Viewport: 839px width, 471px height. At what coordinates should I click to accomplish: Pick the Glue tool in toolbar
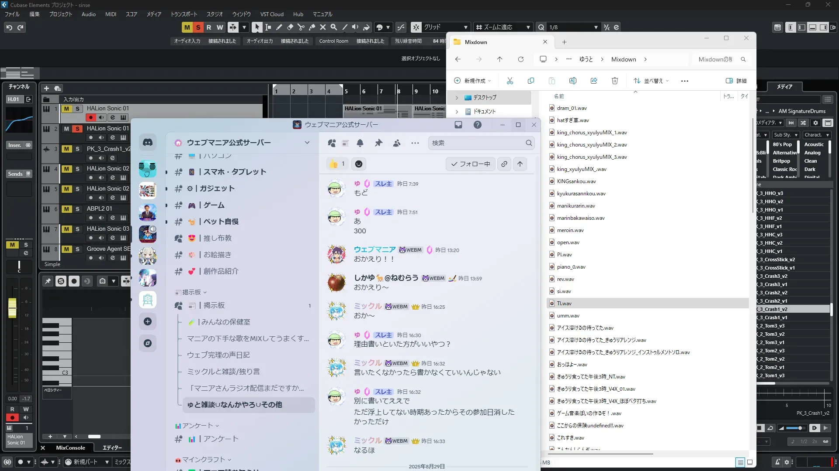click(312, 27)
